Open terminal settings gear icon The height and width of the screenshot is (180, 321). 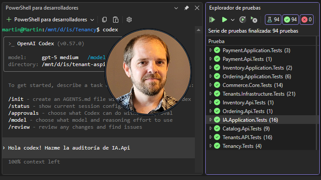[x=129, y=20]
